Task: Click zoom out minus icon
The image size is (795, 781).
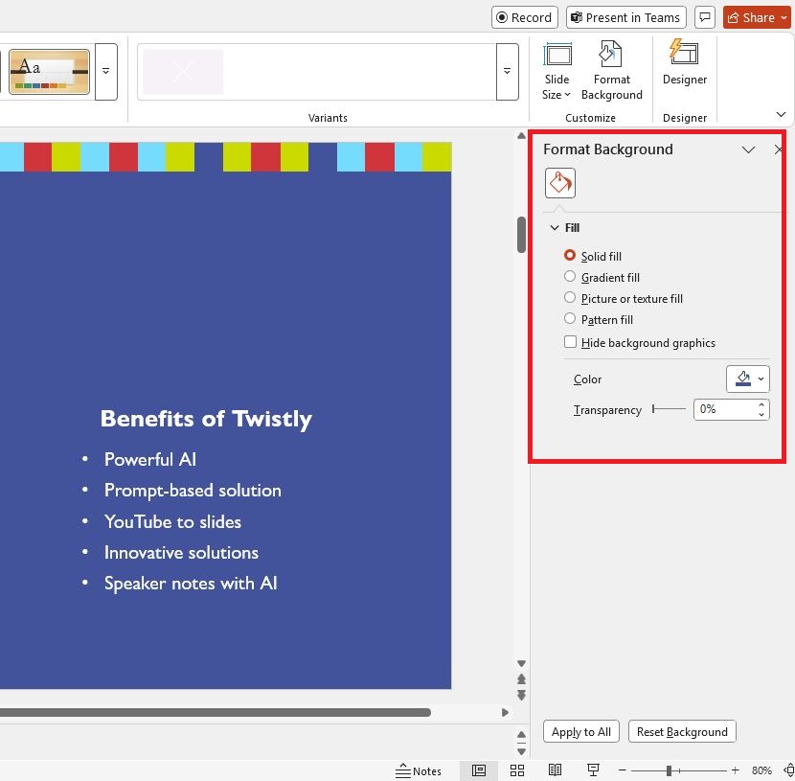Action: tap(623, 770)
